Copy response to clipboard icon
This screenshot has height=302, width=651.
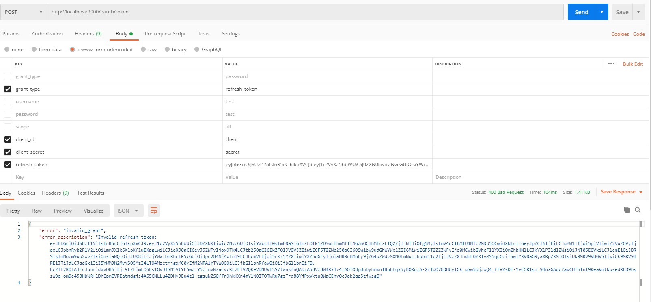coord(627,210)
